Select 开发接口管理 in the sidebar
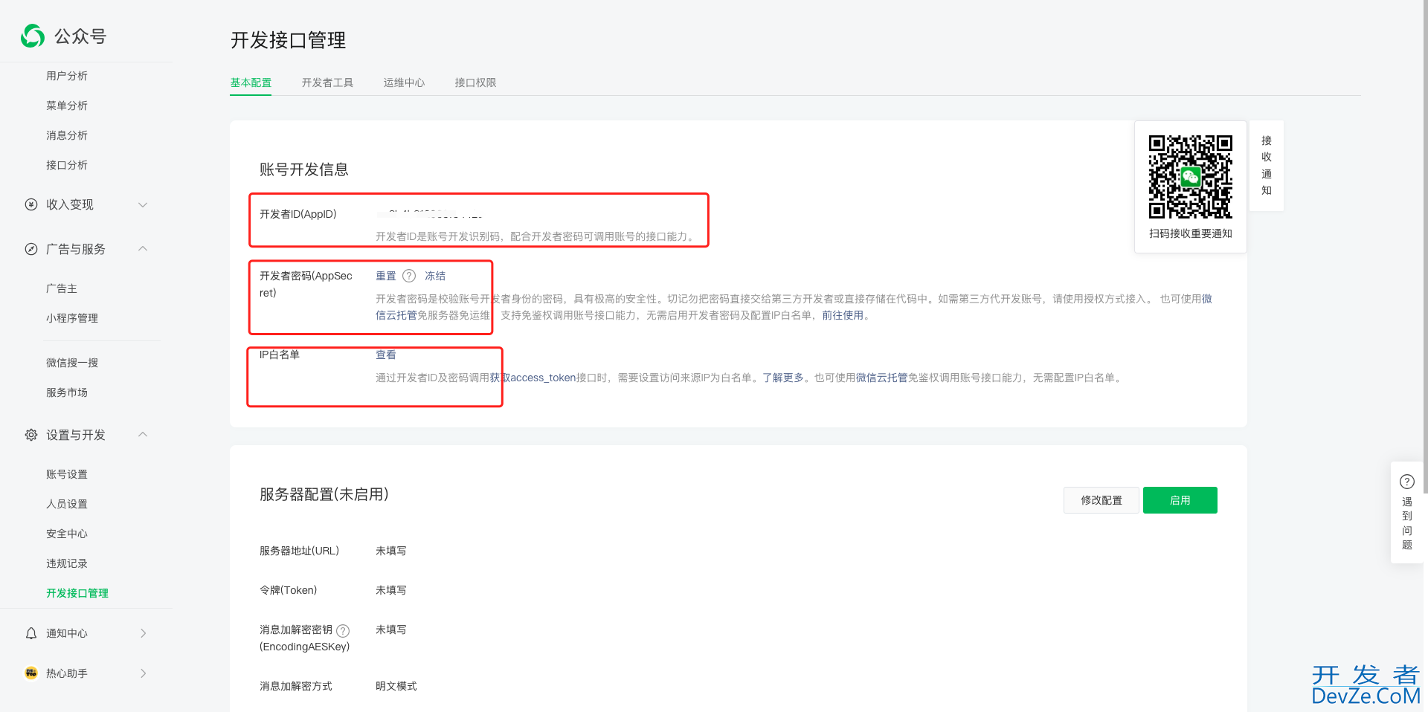Image resolution: width=1428 pixels, height=712 pixels. click(77, 593)
